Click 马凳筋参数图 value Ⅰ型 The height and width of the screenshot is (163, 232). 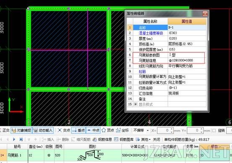[x=187, y=55]
